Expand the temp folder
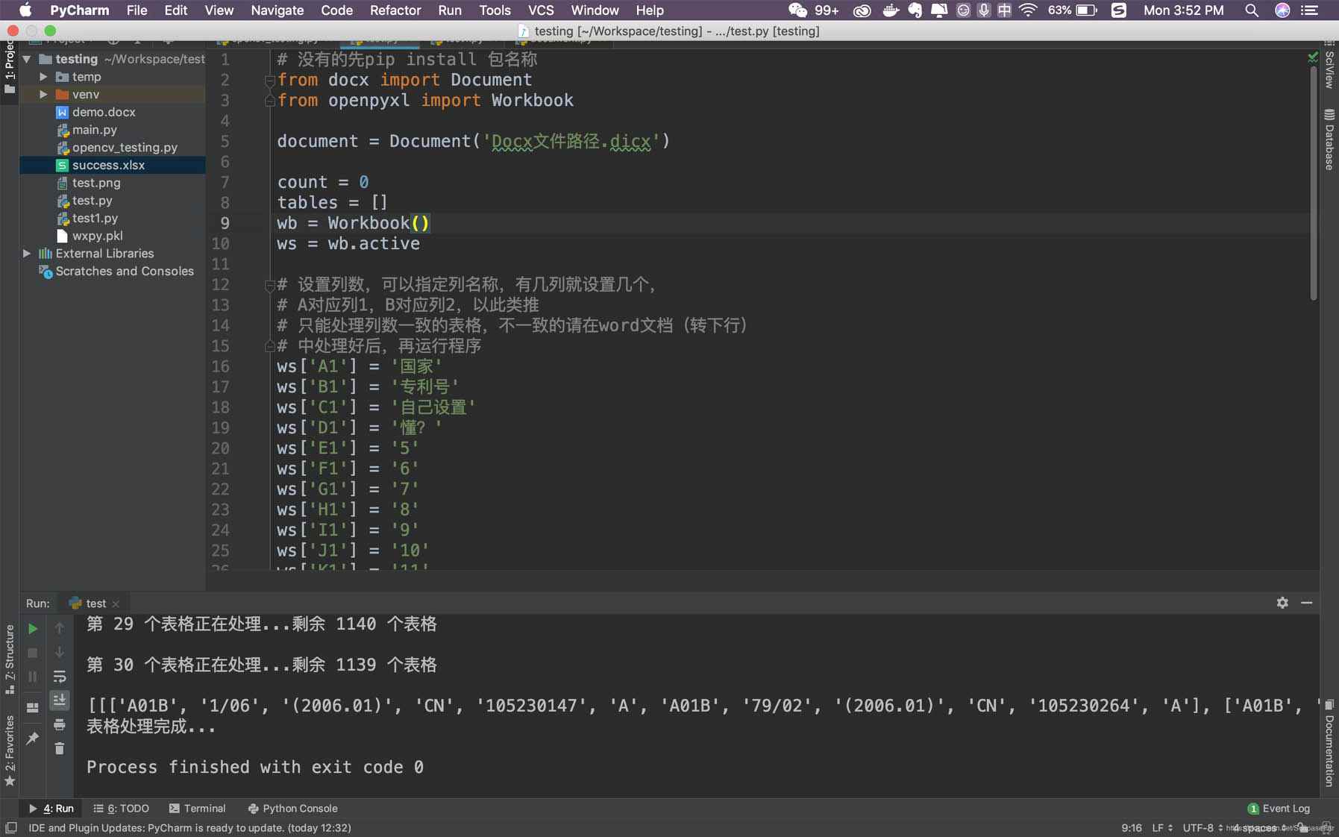 click(x=44, y=76)
